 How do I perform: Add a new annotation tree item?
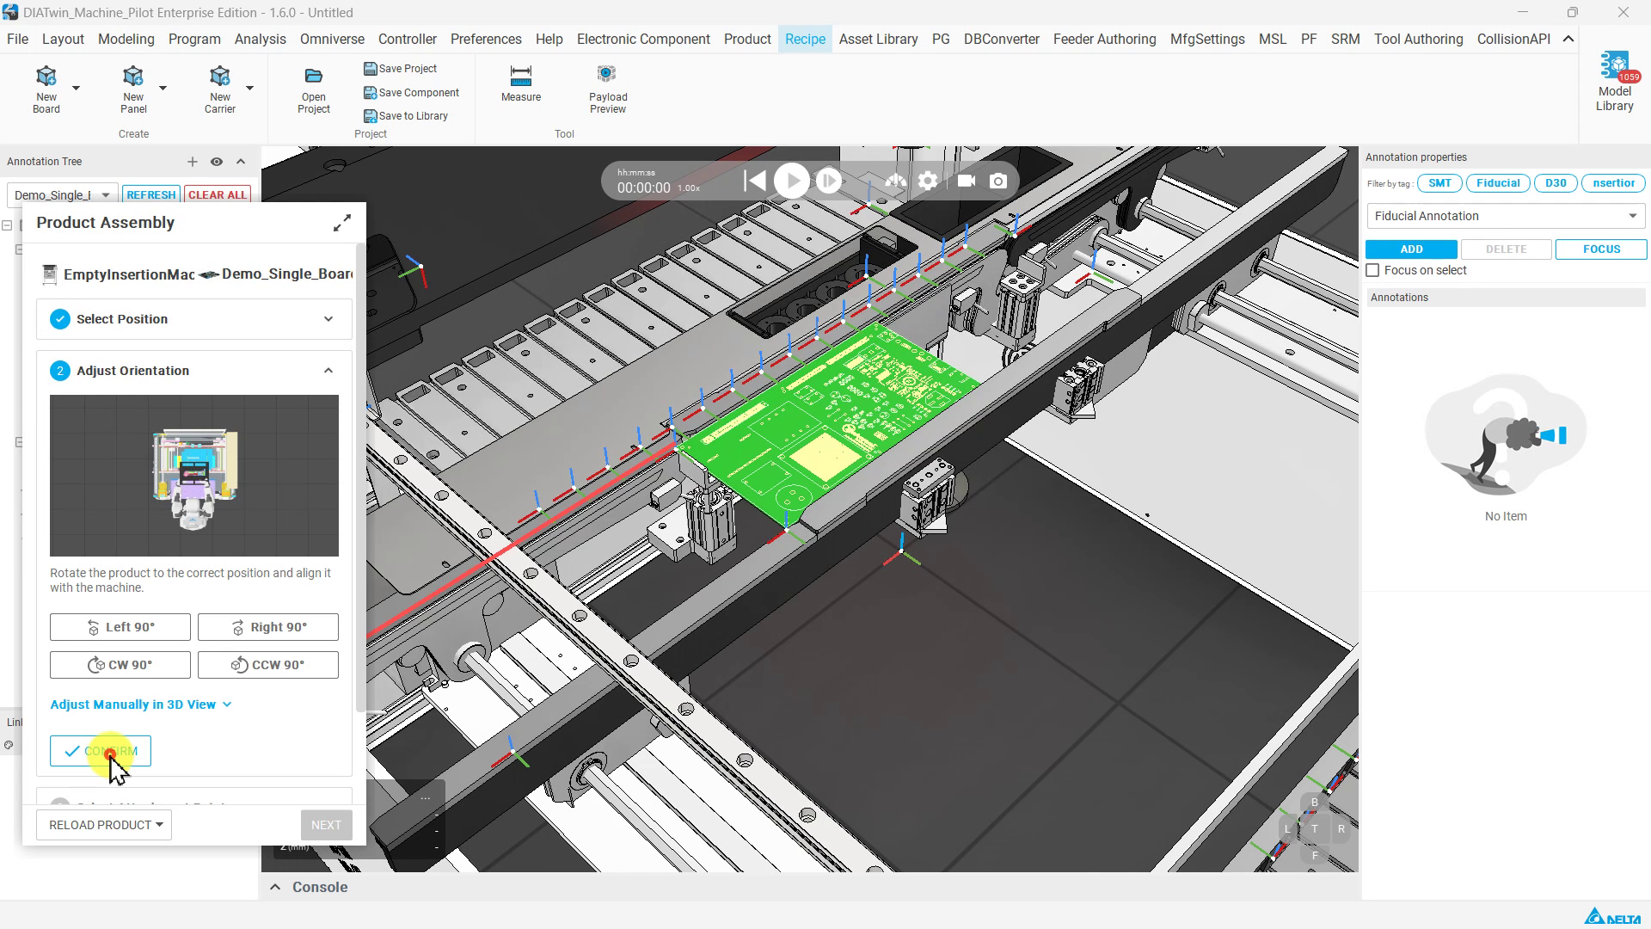(193, 162)
